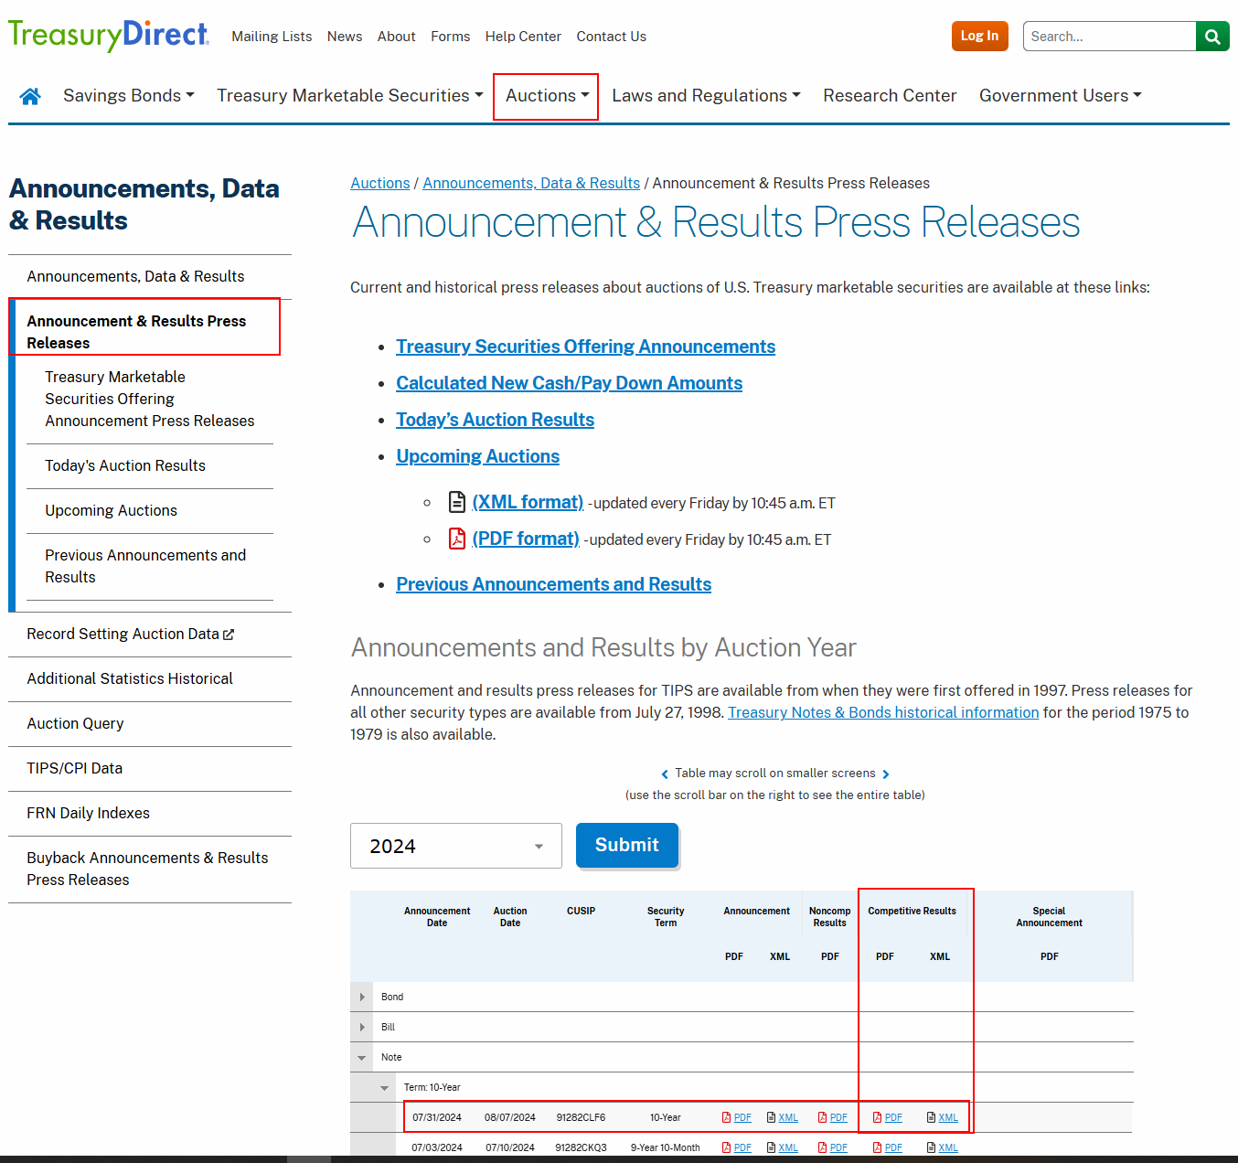
Task: Click the orange Log In button
Action: tap(979, 36)
